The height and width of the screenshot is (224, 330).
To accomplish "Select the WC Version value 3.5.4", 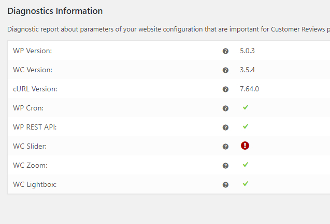I will (x=247, y=70).
